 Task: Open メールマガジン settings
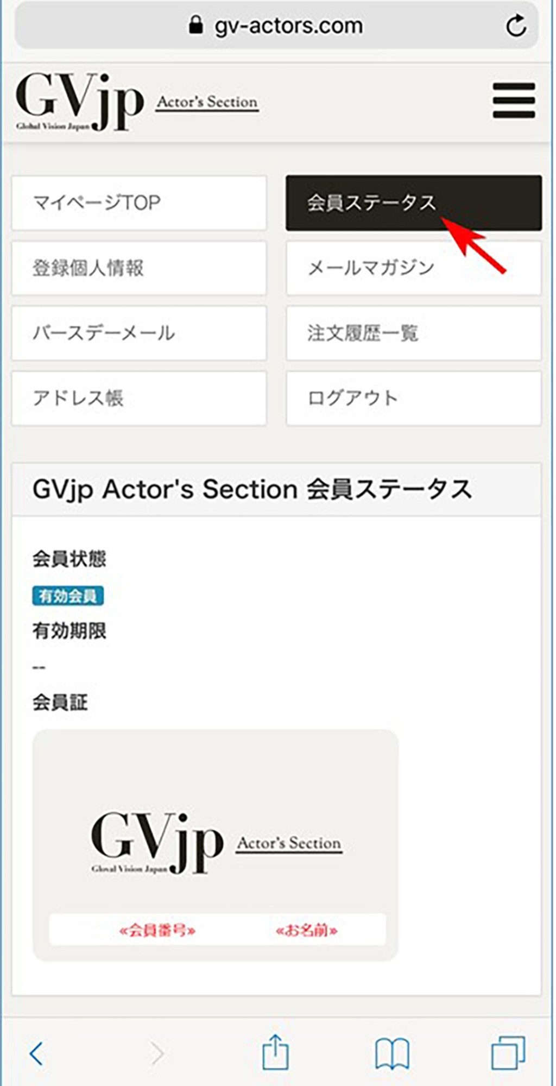pos(413,268)
